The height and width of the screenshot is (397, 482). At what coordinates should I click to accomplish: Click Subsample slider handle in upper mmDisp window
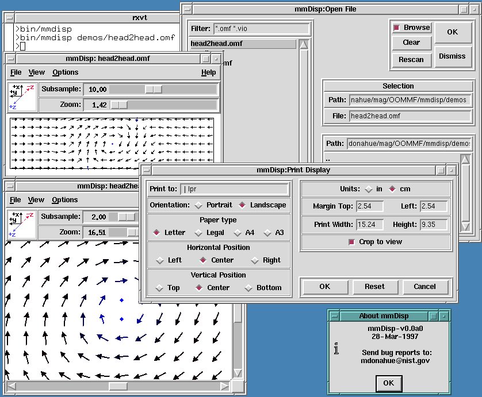click(154, 90)
